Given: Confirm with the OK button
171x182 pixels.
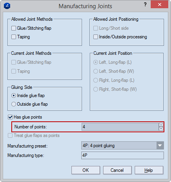Looking at the screenshot, I should [85, 170].
